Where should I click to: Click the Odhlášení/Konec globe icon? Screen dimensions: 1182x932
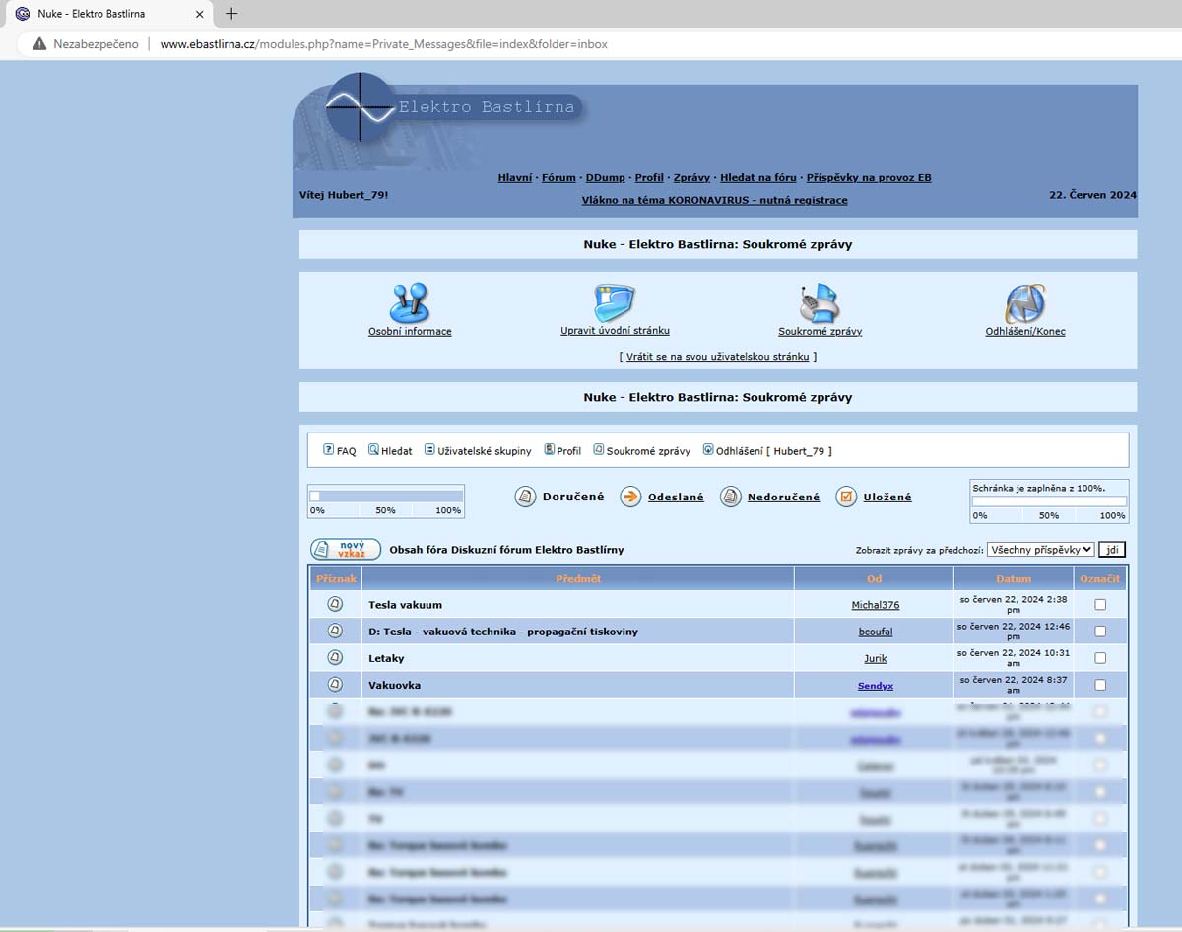coord(1024,303)
